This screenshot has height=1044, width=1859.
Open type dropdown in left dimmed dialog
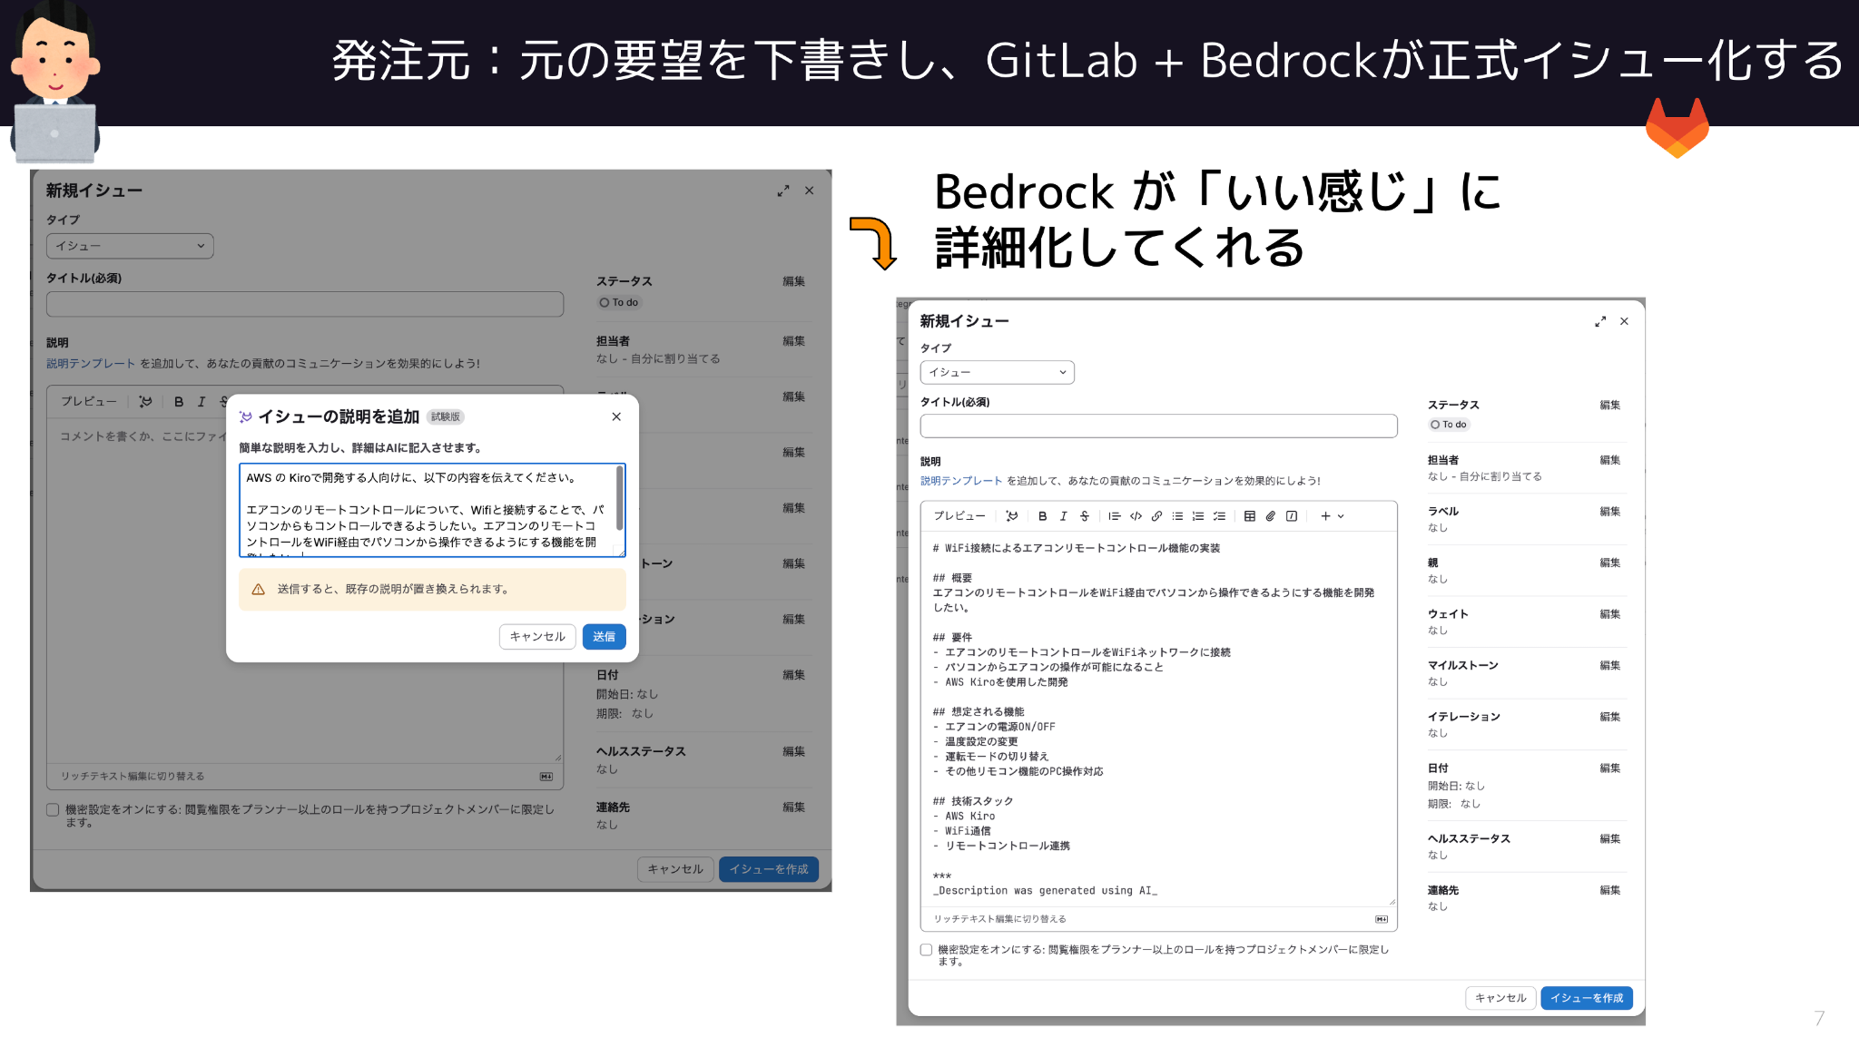click(130, 246)
